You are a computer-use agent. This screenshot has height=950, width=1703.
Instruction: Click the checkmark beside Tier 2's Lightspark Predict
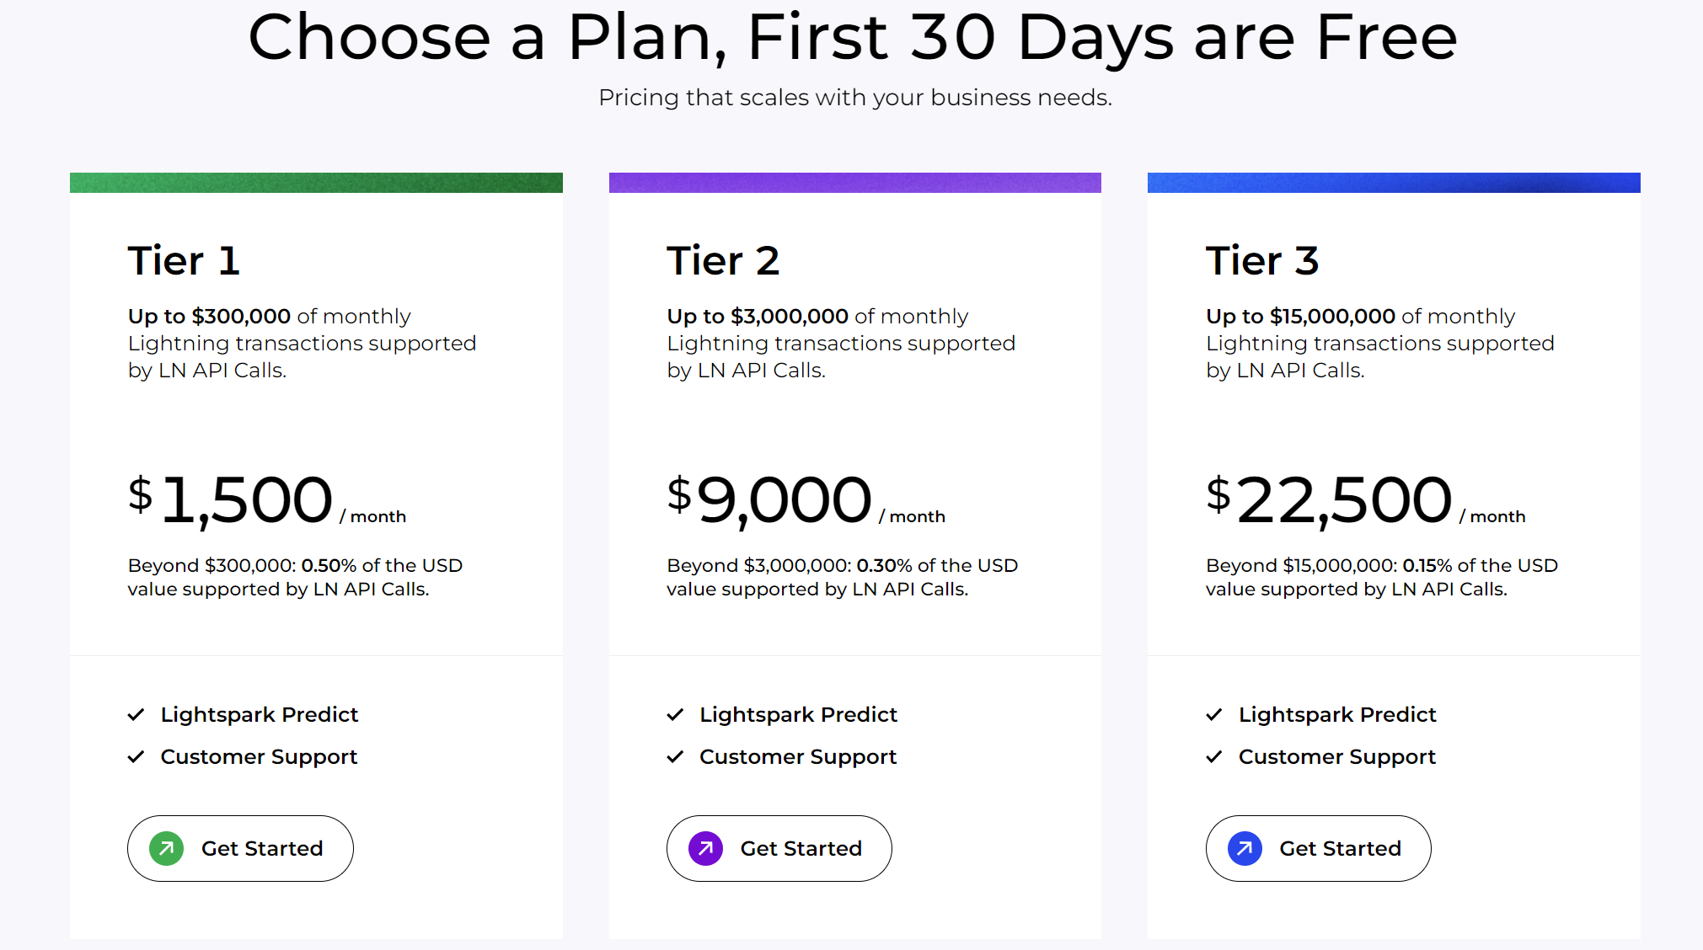675,714
